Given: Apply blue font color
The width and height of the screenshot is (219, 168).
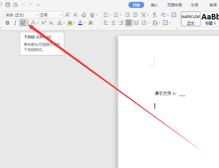Looking at the screenshot, I should tap(80, 23).
